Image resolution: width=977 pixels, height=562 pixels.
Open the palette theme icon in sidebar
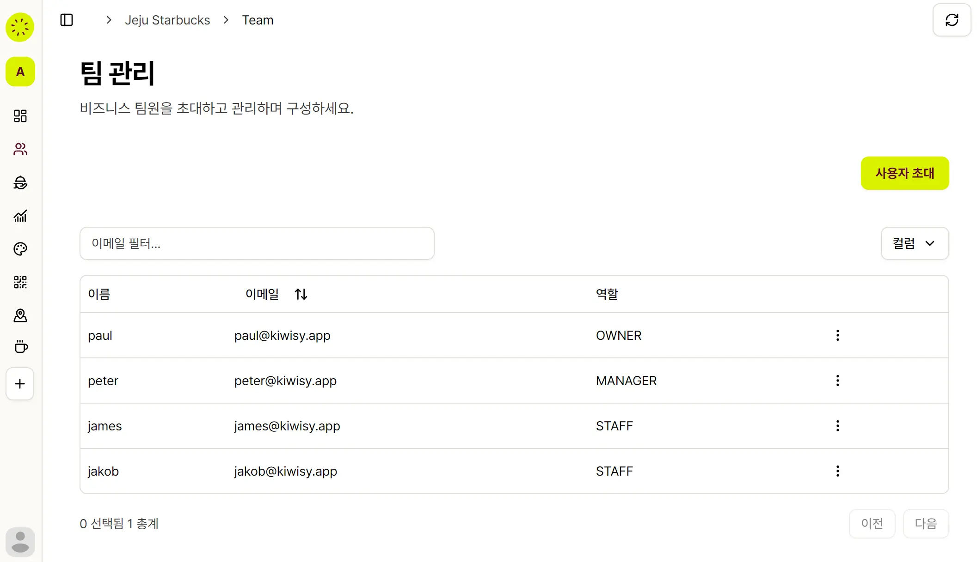[x=20, y=249]
